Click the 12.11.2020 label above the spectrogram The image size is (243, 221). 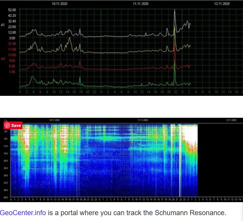coord(230,120)
